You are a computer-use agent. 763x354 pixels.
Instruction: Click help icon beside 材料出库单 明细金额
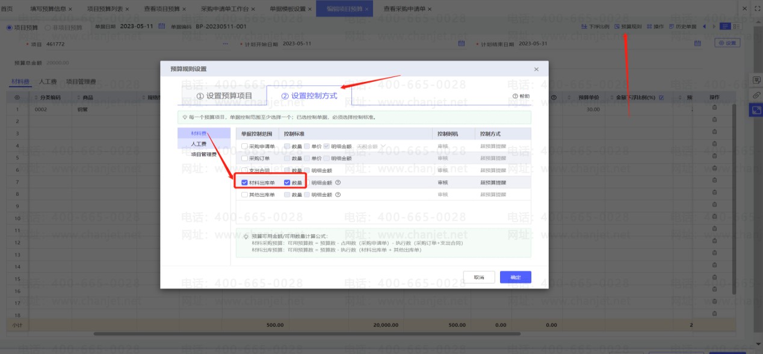[338, 182]
